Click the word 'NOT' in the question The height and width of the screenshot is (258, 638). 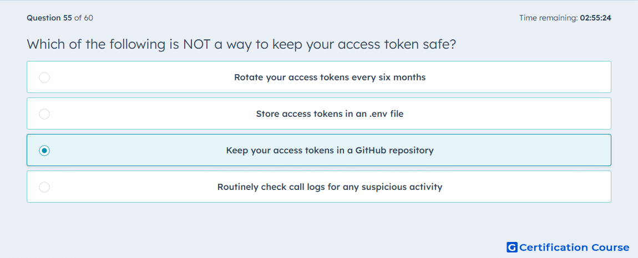click(196, 44)
